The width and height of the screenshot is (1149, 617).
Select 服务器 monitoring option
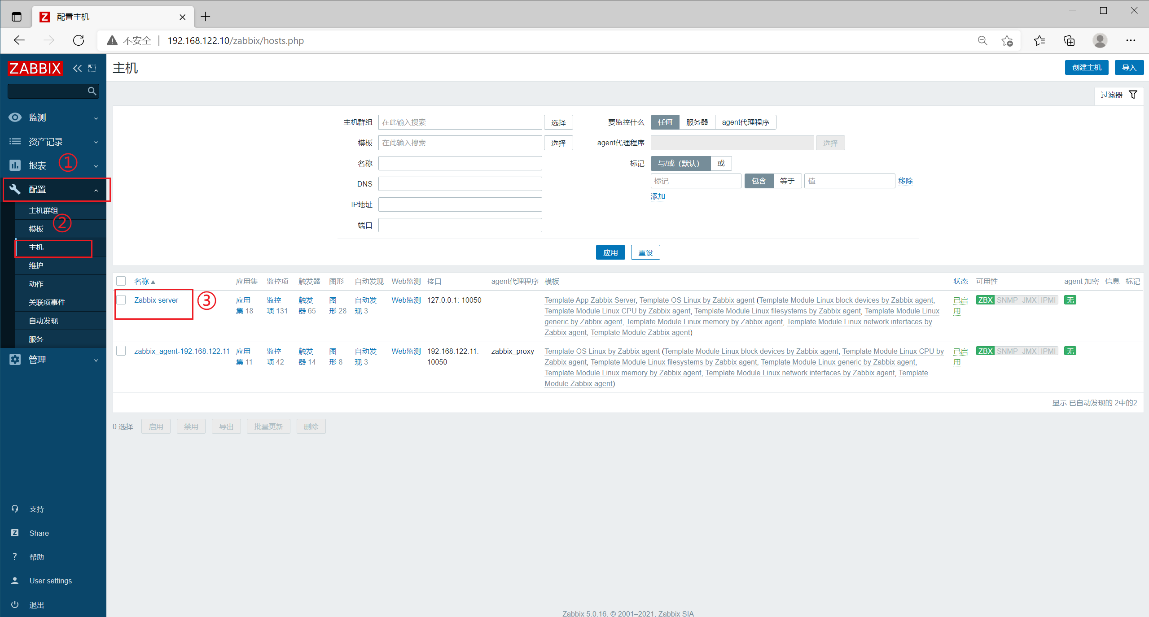pyautogui.click(x=697, y=122)
